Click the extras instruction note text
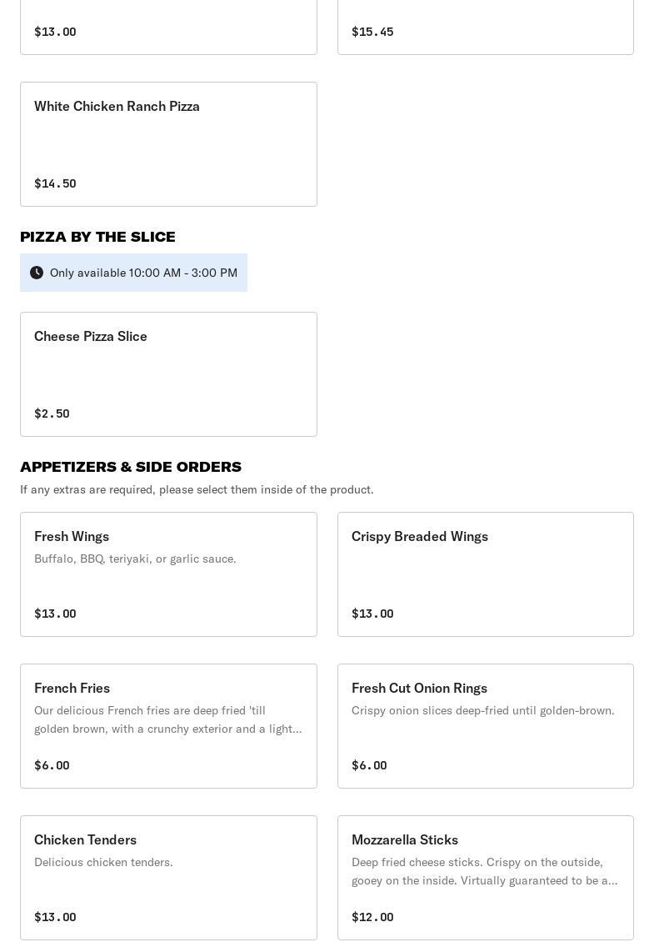Screen dimensions: 654x947 (197, 489)
